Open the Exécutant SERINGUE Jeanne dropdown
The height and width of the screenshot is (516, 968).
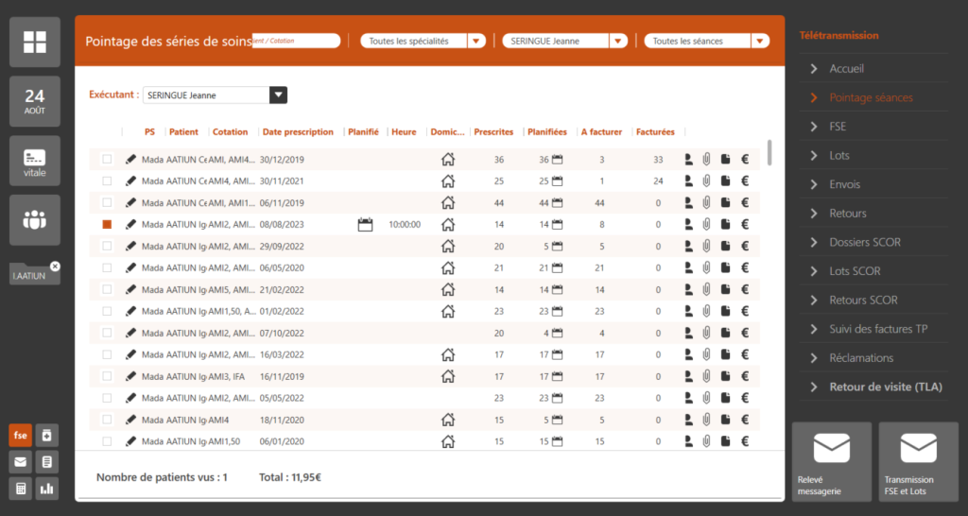(x=278, y=95)
